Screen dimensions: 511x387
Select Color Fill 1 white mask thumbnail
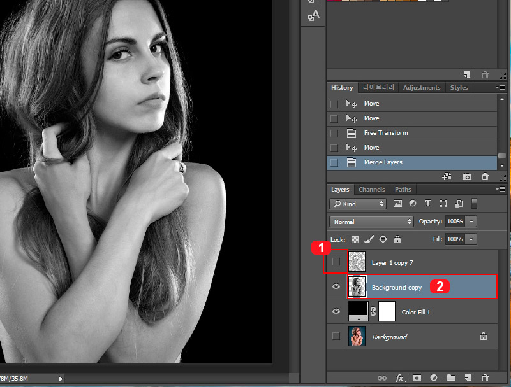coord(387,311)
